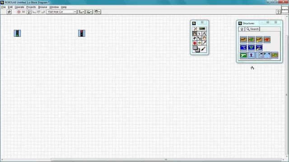The image size is (289, 162).
Task: Close the Tools palette window
Action: coord(202,22)
